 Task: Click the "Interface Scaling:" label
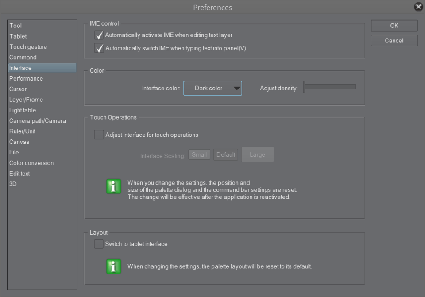[162, 156]
